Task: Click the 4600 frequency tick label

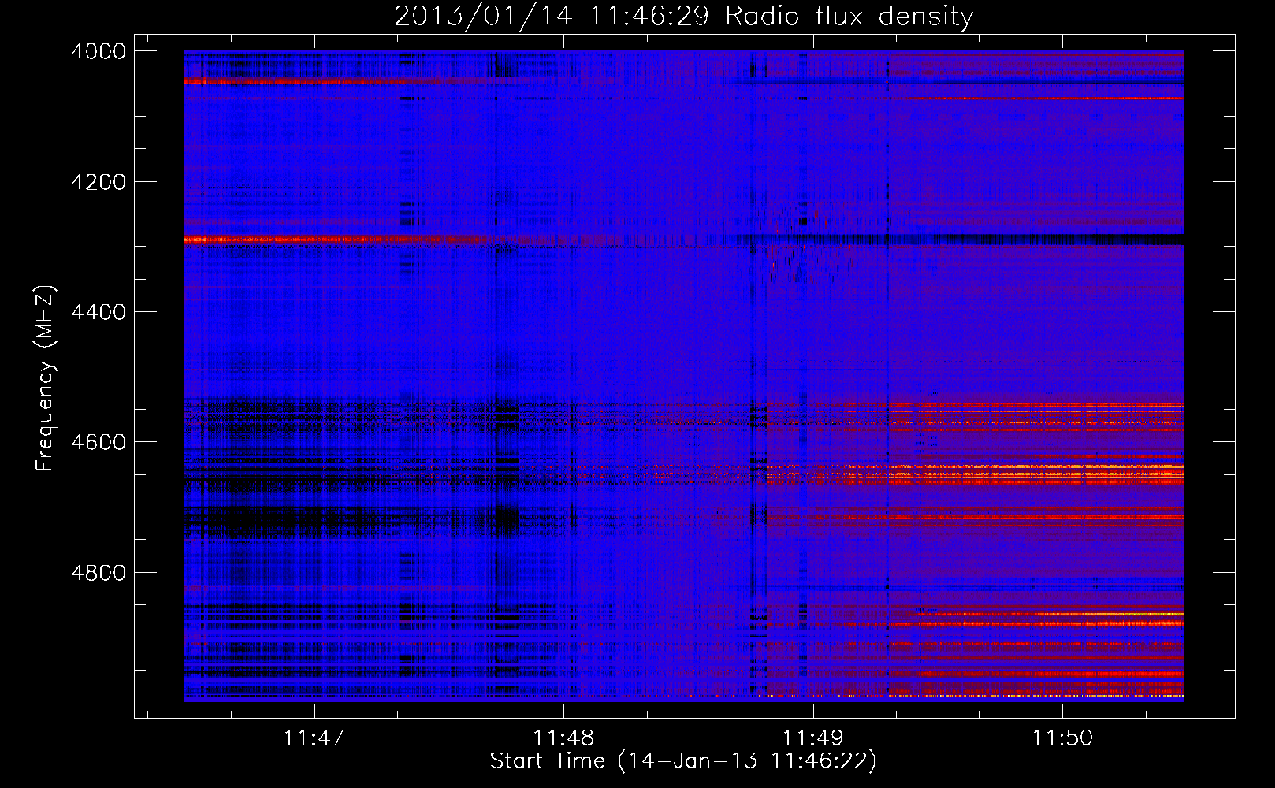Action: [x=99, y=441]
